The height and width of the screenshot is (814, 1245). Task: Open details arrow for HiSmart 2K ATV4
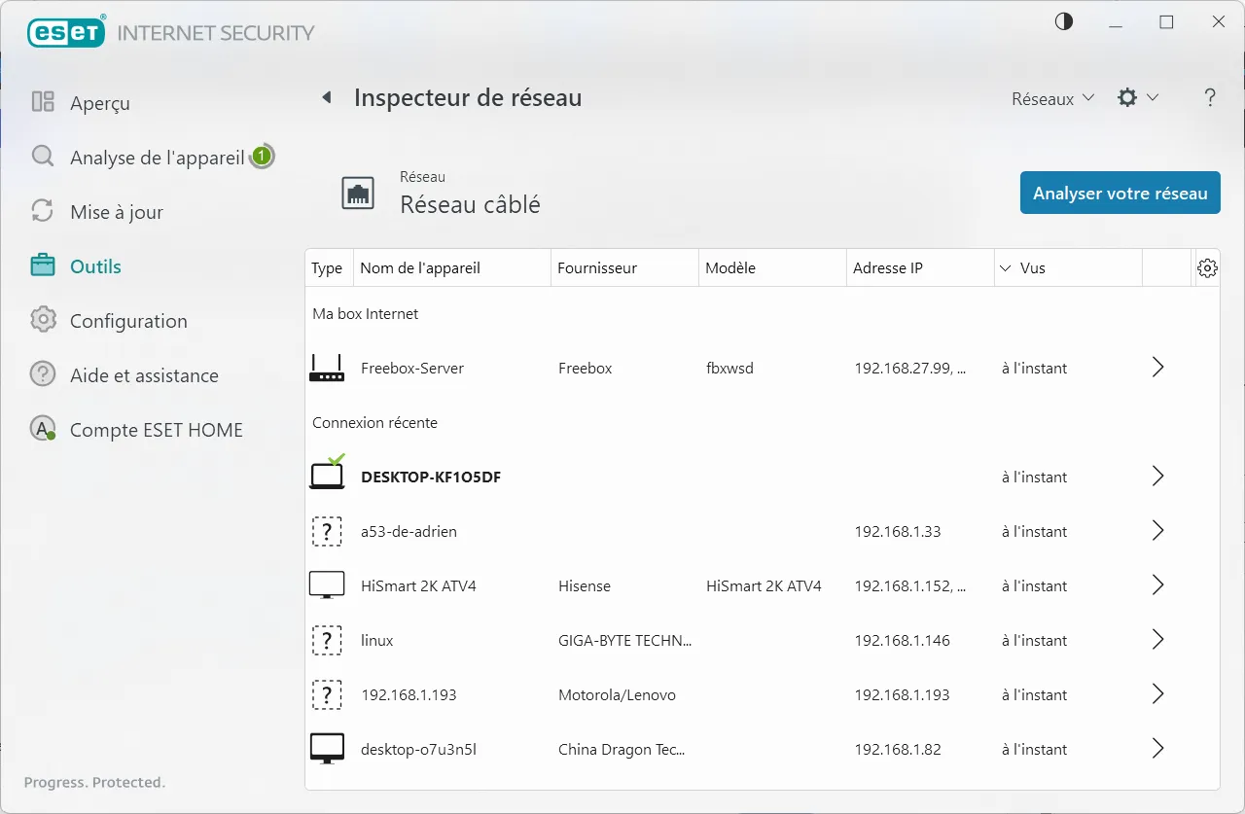(1157, 585)
